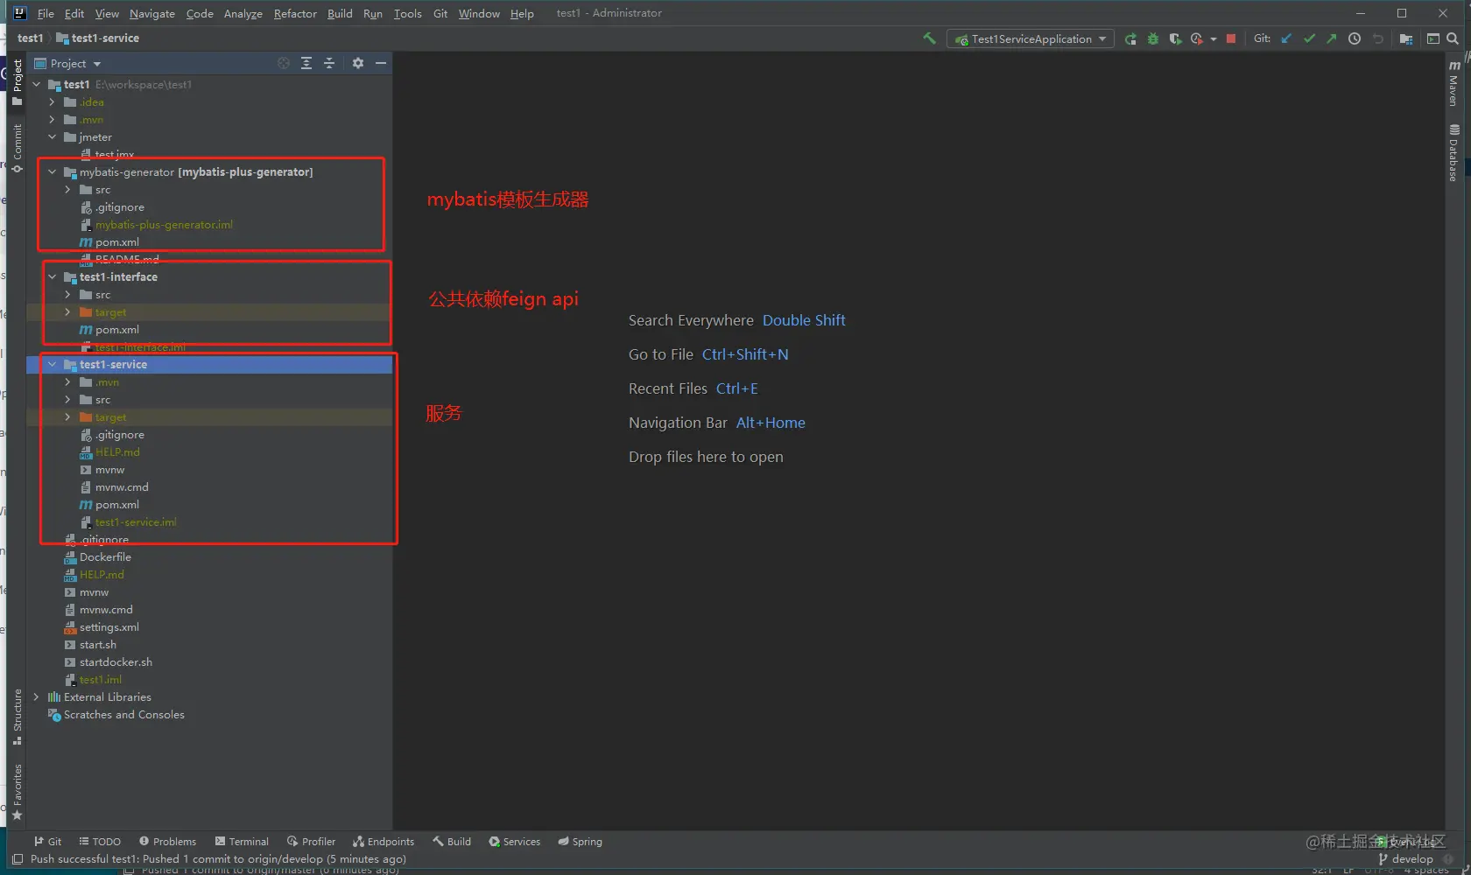Image resolution: width=1471 pixels, height=875 pixels.
Task: Open the Profiler tool window tab
Action: [311, 842]
